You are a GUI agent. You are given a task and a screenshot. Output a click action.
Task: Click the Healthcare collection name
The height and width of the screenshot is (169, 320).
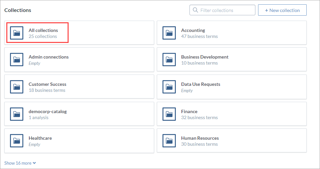40,138
